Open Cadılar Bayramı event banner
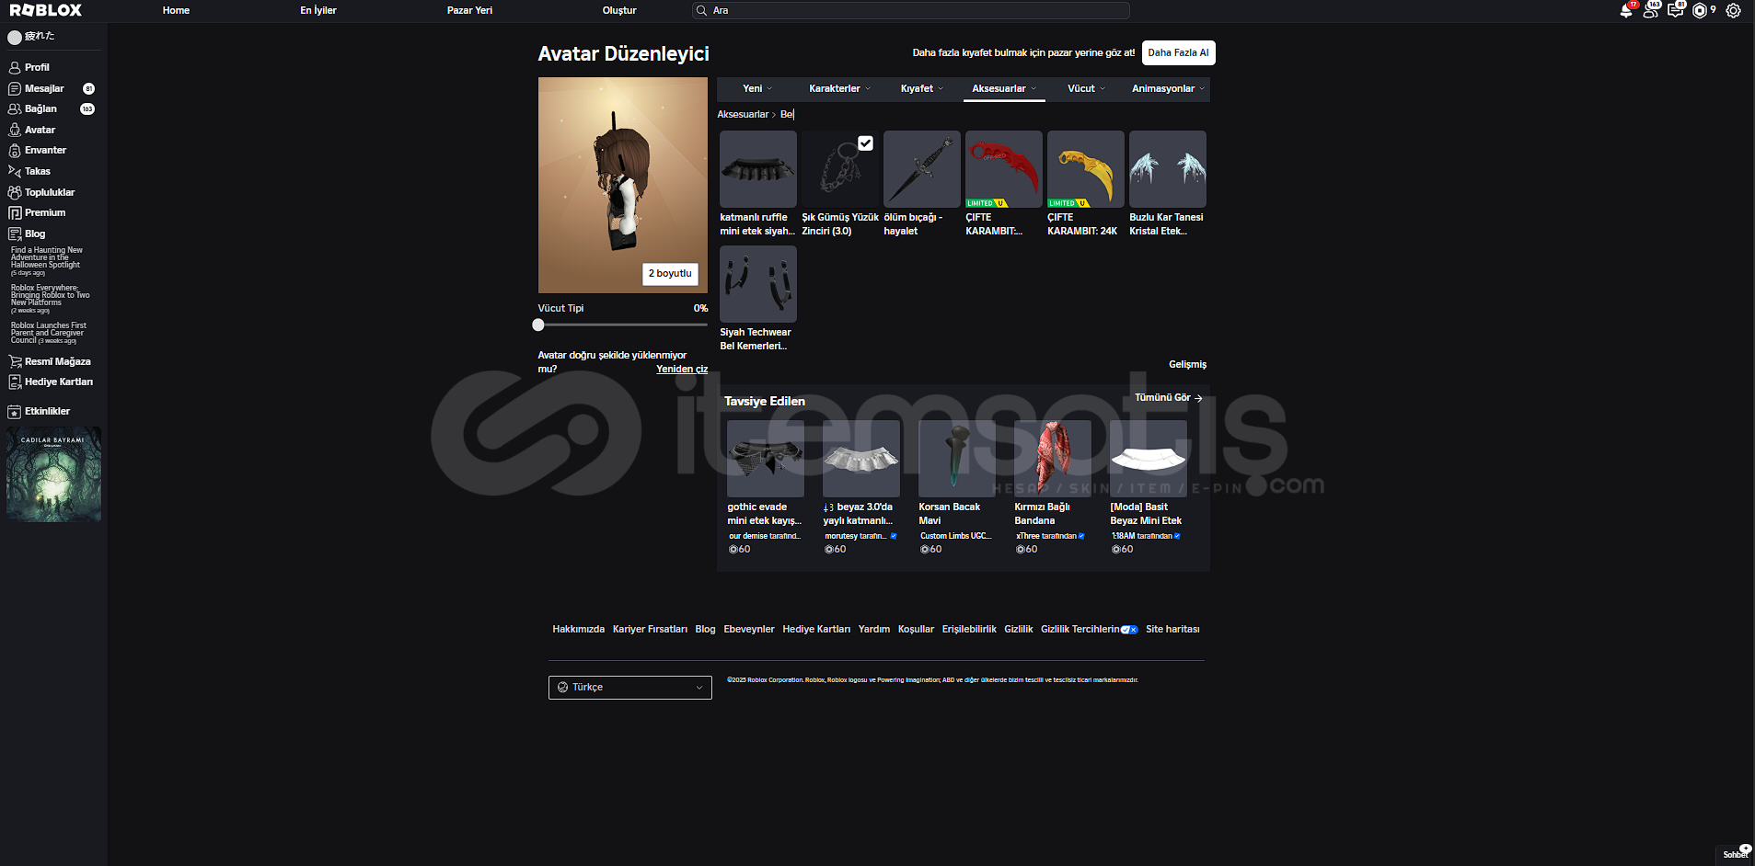The image size is (1755, 866). point(54,474)
